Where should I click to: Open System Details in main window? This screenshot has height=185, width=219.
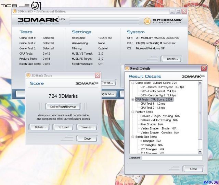tap(171, 59)
